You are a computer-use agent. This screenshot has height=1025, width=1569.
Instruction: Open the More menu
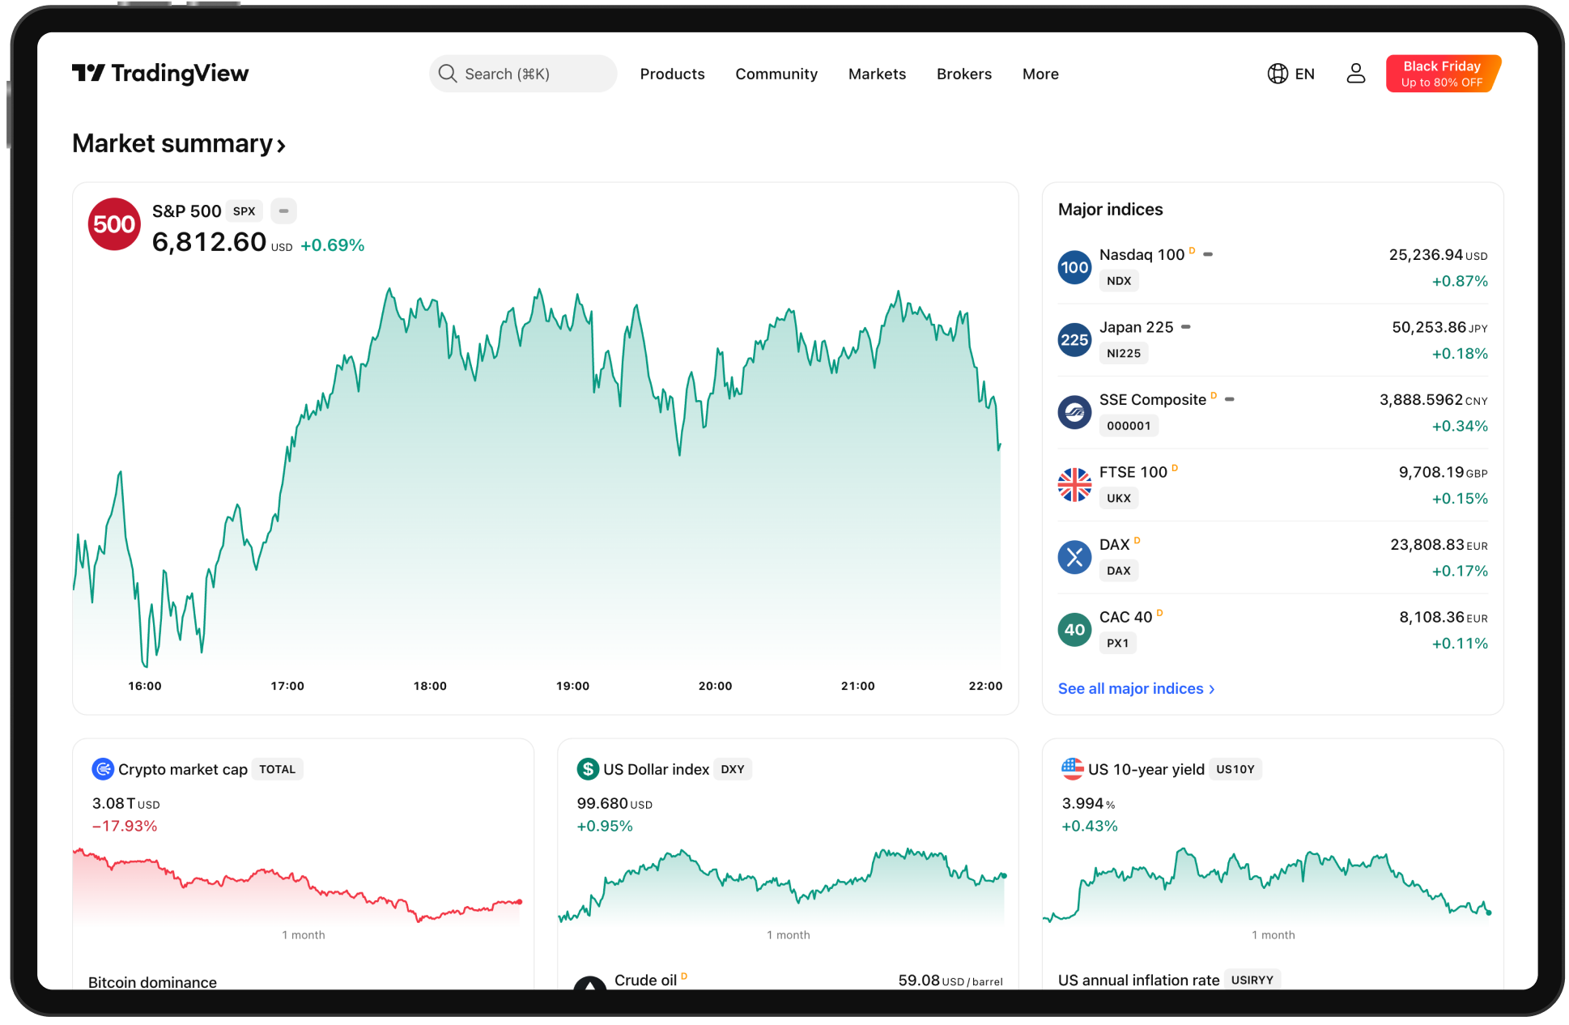[x=1040, y=74]
